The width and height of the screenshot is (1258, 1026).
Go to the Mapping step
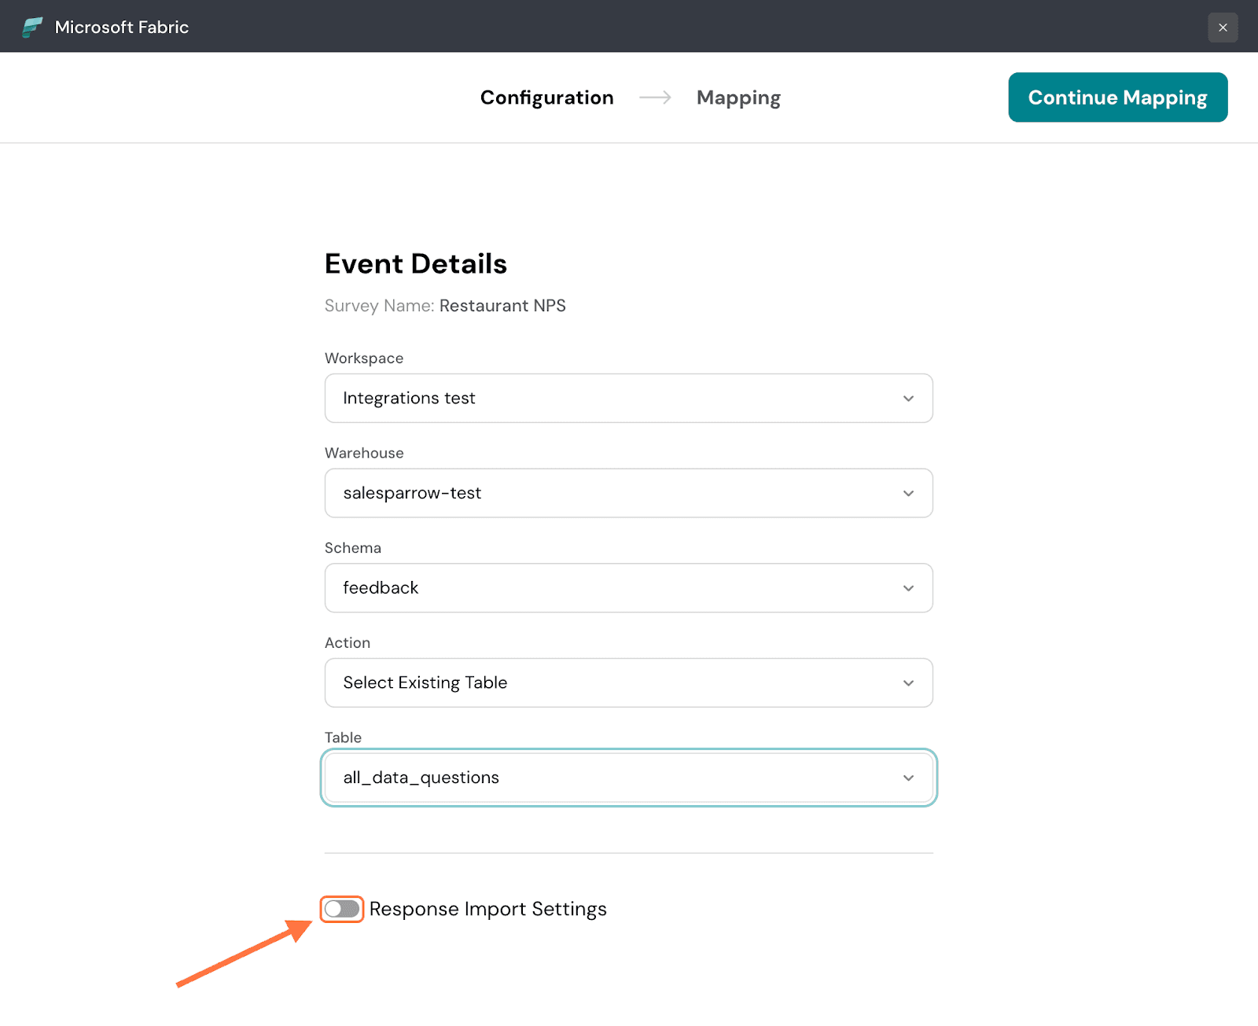coord(738,97)
